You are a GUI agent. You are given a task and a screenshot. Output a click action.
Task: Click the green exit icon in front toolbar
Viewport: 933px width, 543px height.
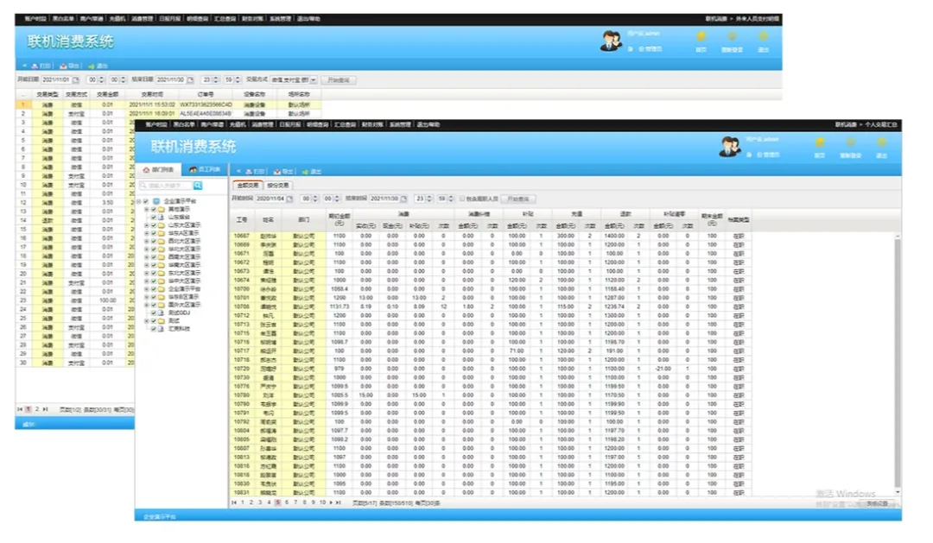(x=306, y=172)
